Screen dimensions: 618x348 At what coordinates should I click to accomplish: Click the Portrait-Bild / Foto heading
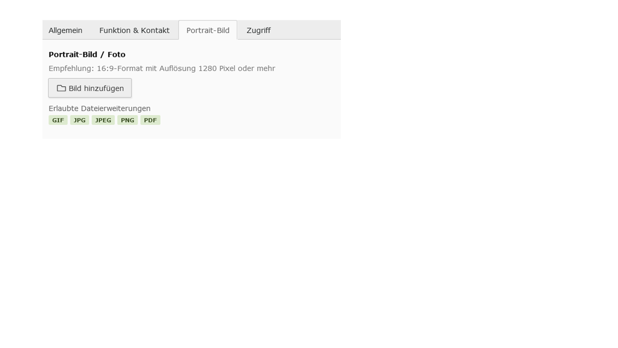(x=87, y=55)
